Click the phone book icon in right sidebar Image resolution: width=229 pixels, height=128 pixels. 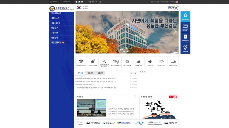pyautogui.click(x=185, y=36)
